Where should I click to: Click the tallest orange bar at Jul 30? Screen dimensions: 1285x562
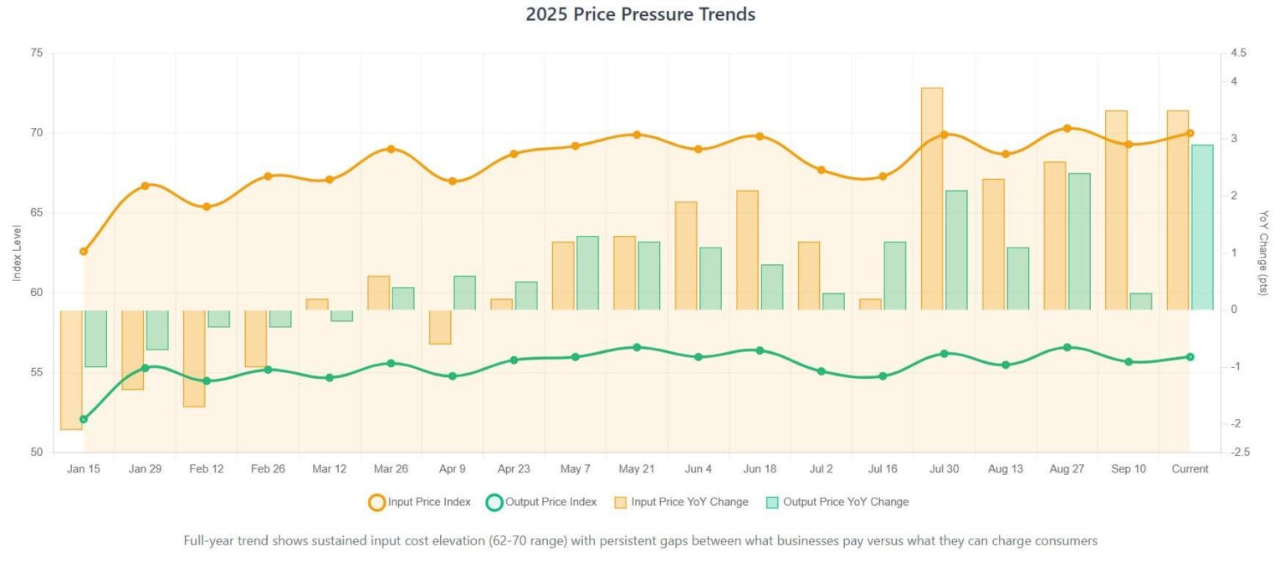point(932,198)
